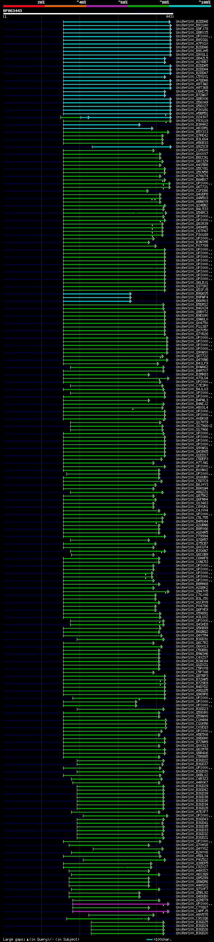Select hit label UniRef100_Q2HDT9

click(x=192, y=900)
